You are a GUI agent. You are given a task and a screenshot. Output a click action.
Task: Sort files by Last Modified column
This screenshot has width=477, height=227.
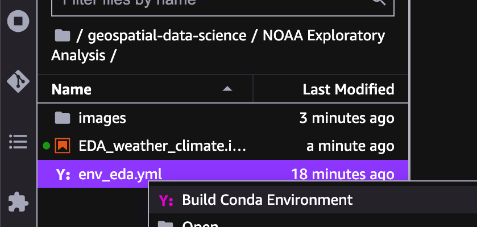pos(349,89)
